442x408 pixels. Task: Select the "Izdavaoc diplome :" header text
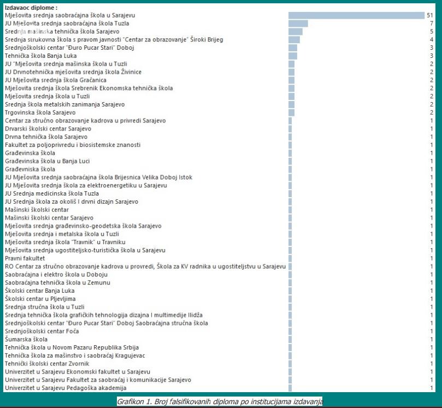tap(31, 8)
